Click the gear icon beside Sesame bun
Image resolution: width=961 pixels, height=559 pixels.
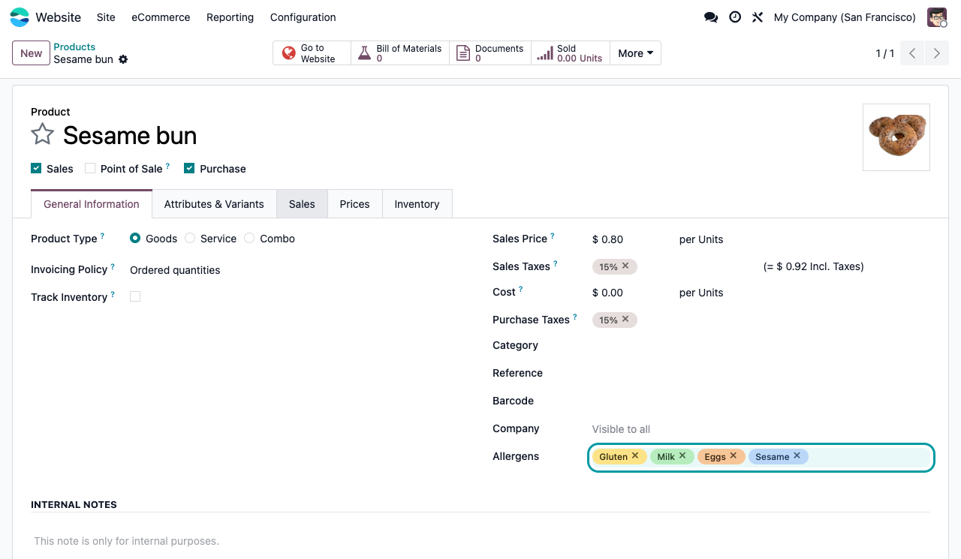coord(123,59)
